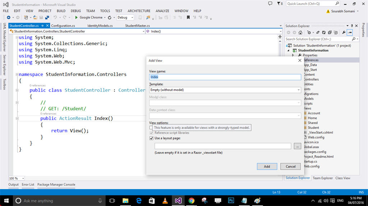Open the Debug configuration dropdown
368x206 pixels.
(132, 17)
